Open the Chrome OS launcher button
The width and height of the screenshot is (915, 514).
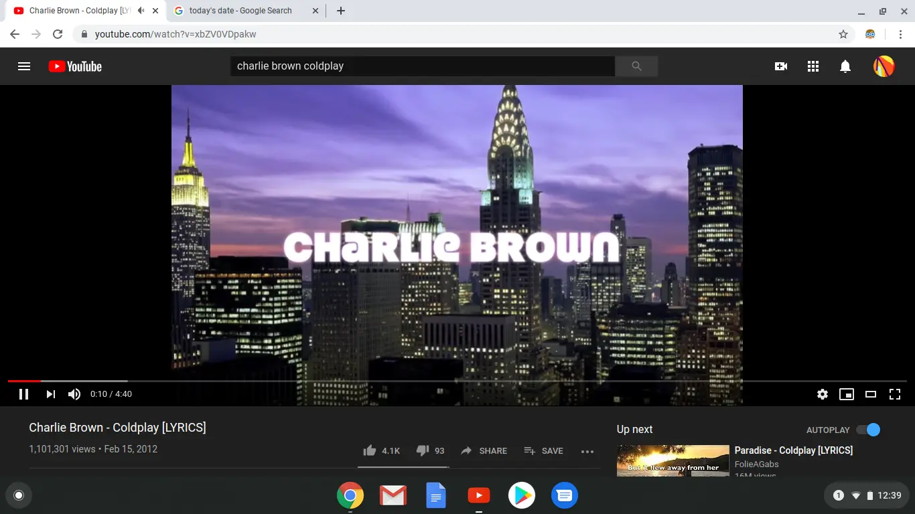[x=19, y=495]
